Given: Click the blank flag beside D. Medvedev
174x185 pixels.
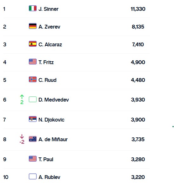Looking at the screenshot, I should (33, 99).
